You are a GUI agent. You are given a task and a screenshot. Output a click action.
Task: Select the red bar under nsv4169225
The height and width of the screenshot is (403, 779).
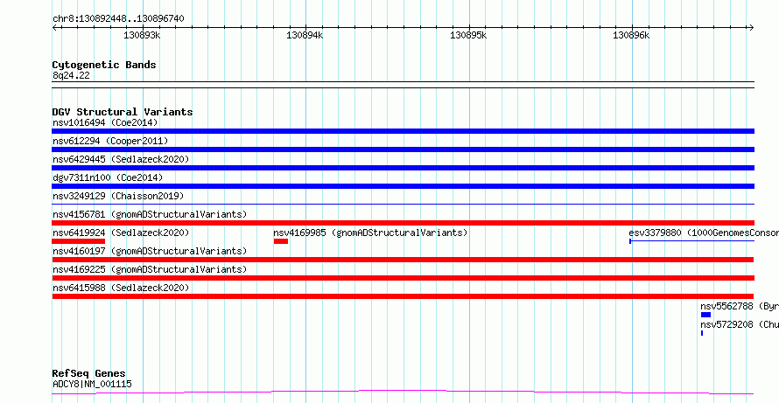pos(403,278)
